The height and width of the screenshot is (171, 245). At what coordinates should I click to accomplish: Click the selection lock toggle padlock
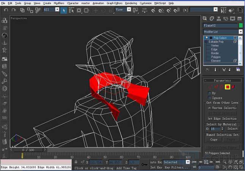point(76,162)
